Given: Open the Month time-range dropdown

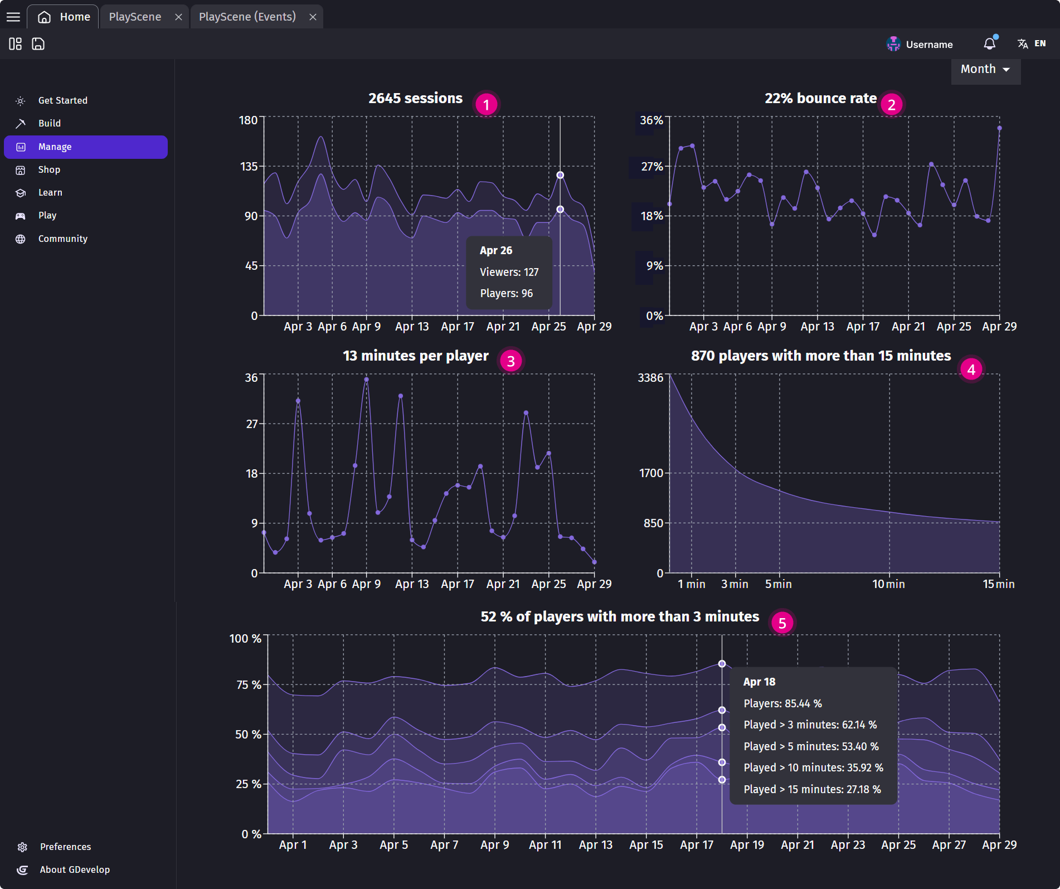Looking at the screenshot, I should click(985, 69).
